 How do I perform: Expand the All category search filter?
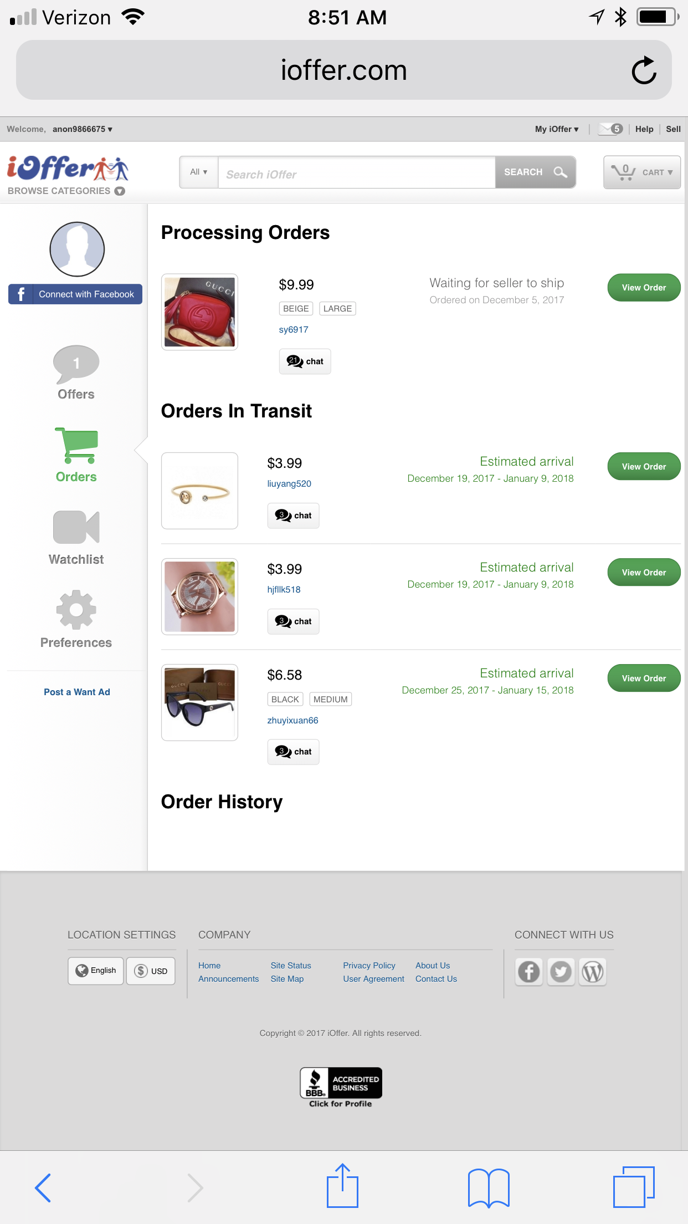tap(199, 172)
